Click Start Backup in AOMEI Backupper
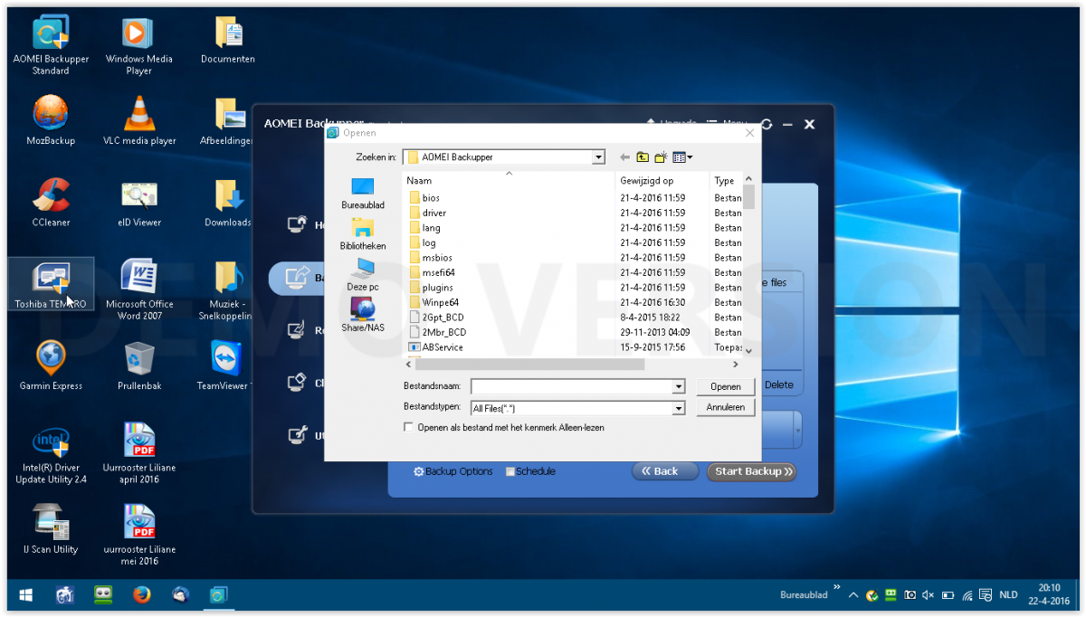Image resolution: width=1086 pixels, height=617 pixels. tap(752, 471)
